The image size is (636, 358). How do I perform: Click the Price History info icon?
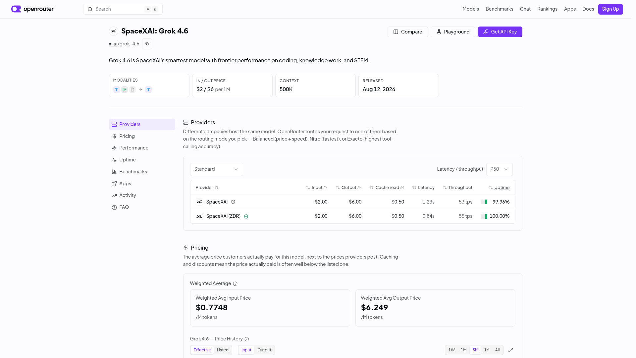click(x=247, y=339)
